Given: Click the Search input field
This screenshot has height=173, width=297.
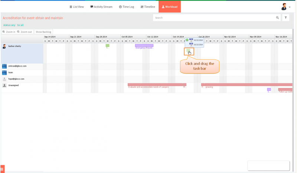Looking at the screenshot, I should point(214,17).
